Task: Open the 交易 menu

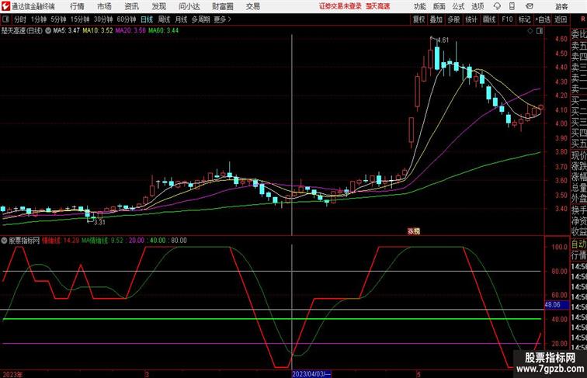Action: coord(252,6)
